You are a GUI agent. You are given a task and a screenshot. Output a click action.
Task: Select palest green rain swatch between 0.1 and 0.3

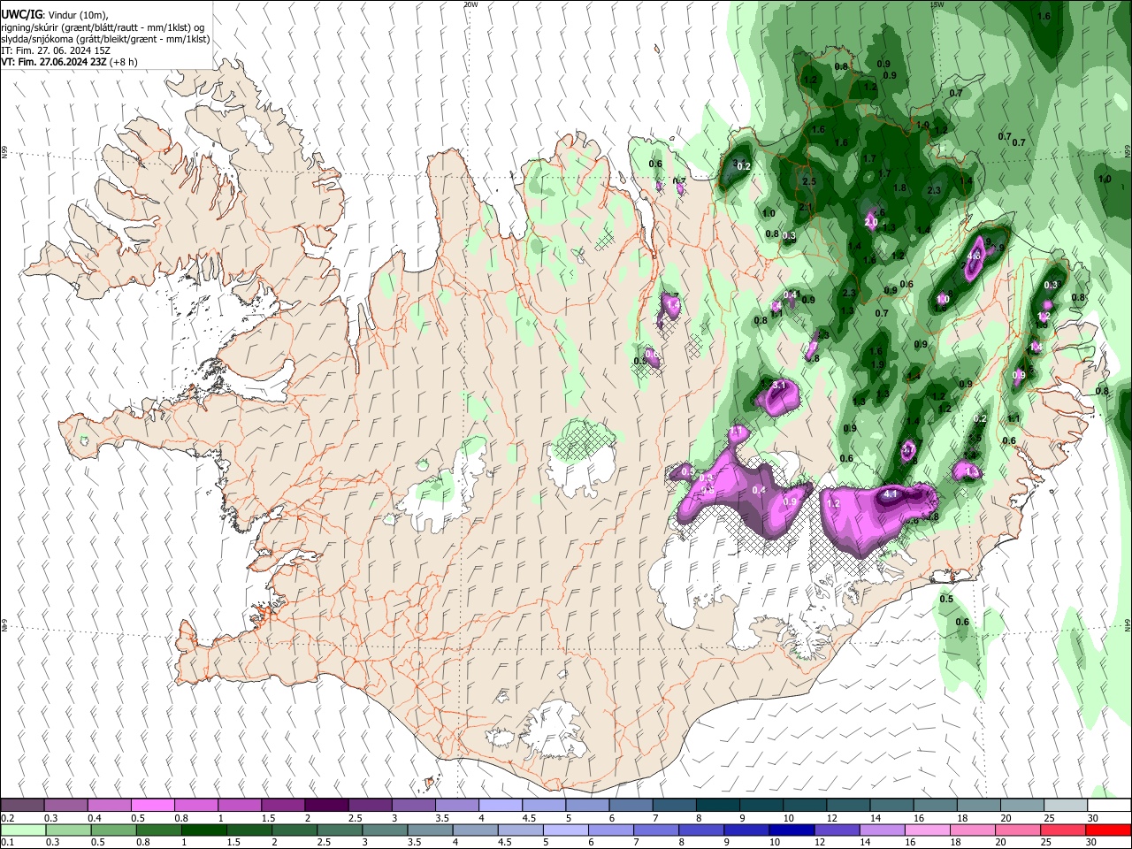point(22,830)
